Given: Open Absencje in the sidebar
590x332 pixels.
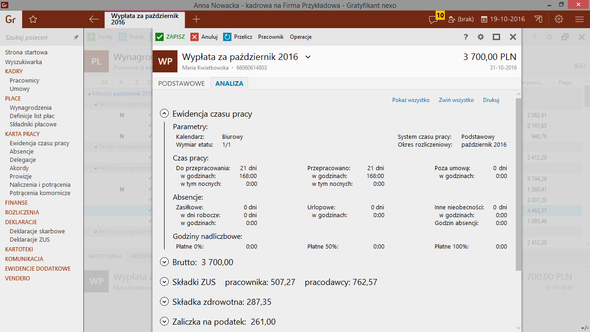Looking at the screenshot, I should tap(22, 151).
